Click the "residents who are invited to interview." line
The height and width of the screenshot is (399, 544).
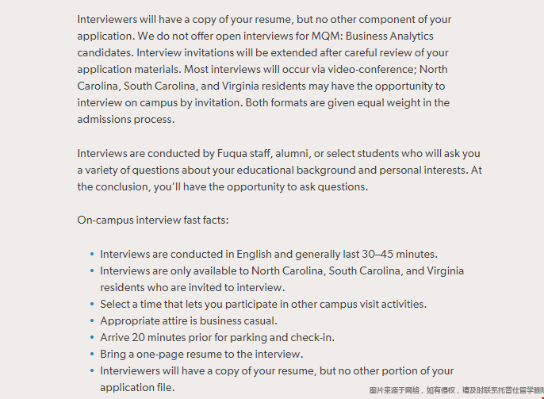[x=192, y=287]
